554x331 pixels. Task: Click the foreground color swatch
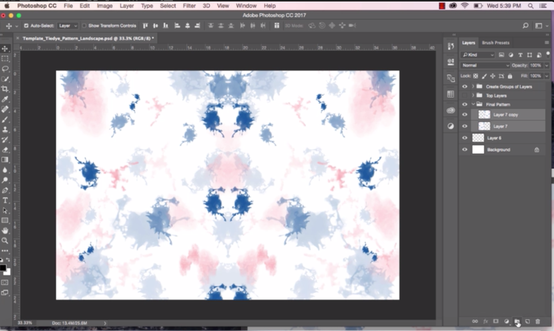pos(3,268)
